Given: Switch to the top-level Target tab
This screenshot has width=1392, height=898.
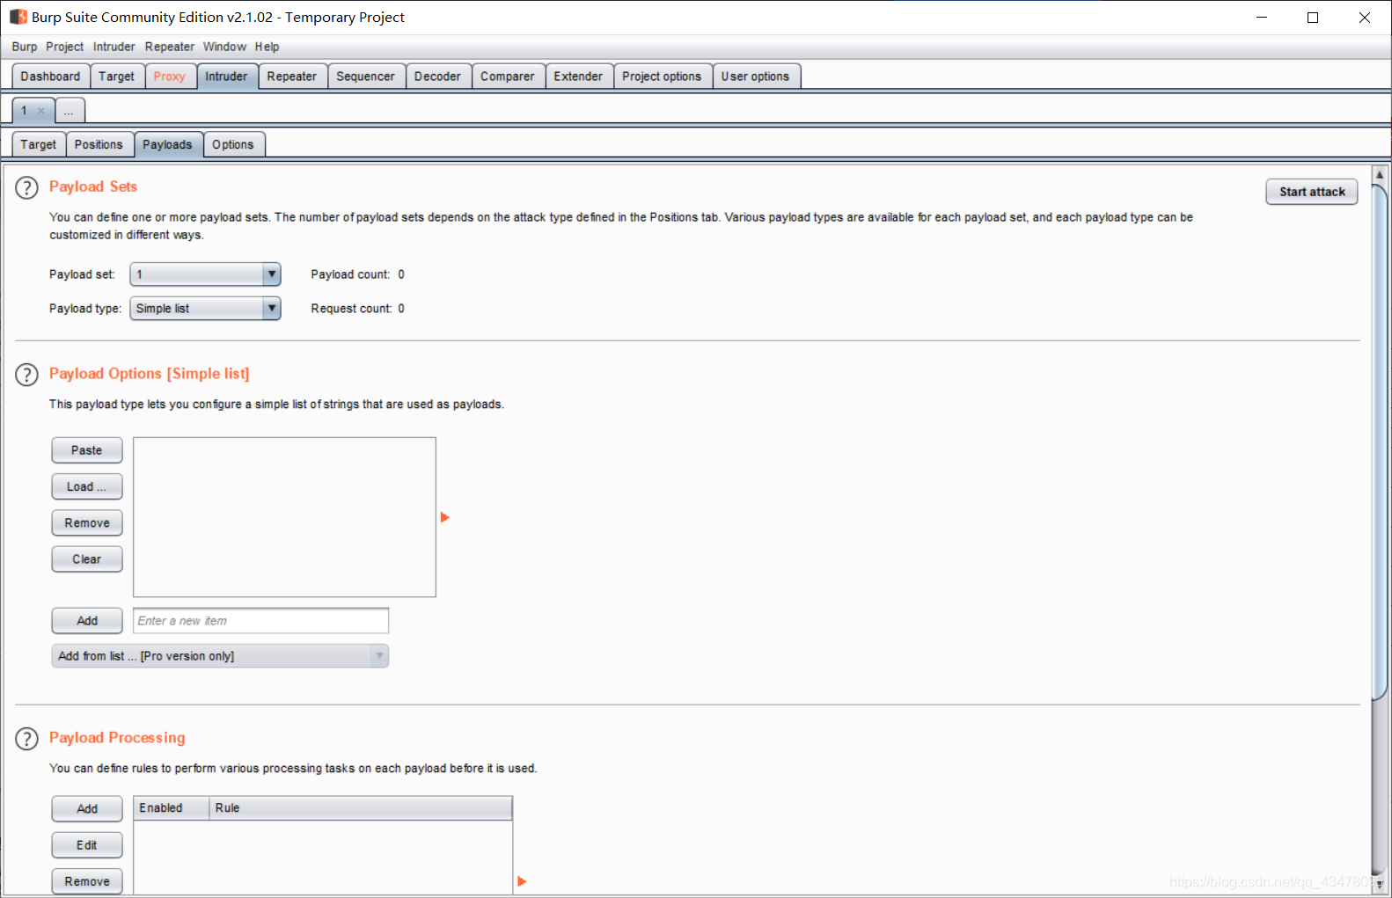Looking at the screenshot, I should point(117,77).
